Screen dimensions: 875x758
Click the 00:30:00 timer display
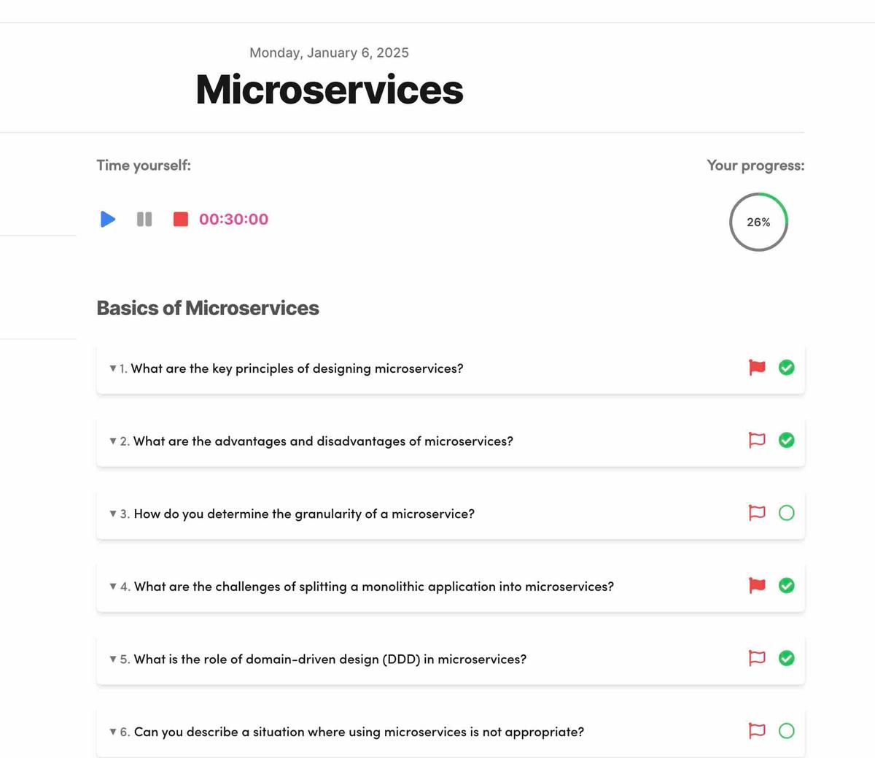pos(233,219)
